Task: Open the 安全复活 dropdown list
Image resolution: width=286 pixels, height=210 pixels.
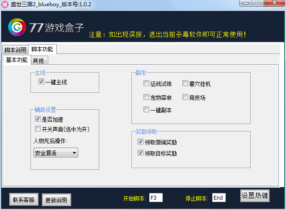Action: 56,153
